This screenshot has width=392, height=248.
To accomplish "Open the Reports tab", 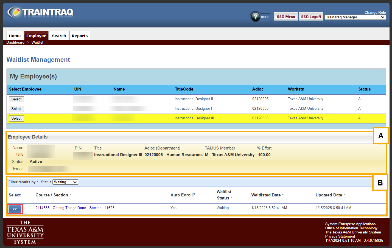I will [80, 36].
